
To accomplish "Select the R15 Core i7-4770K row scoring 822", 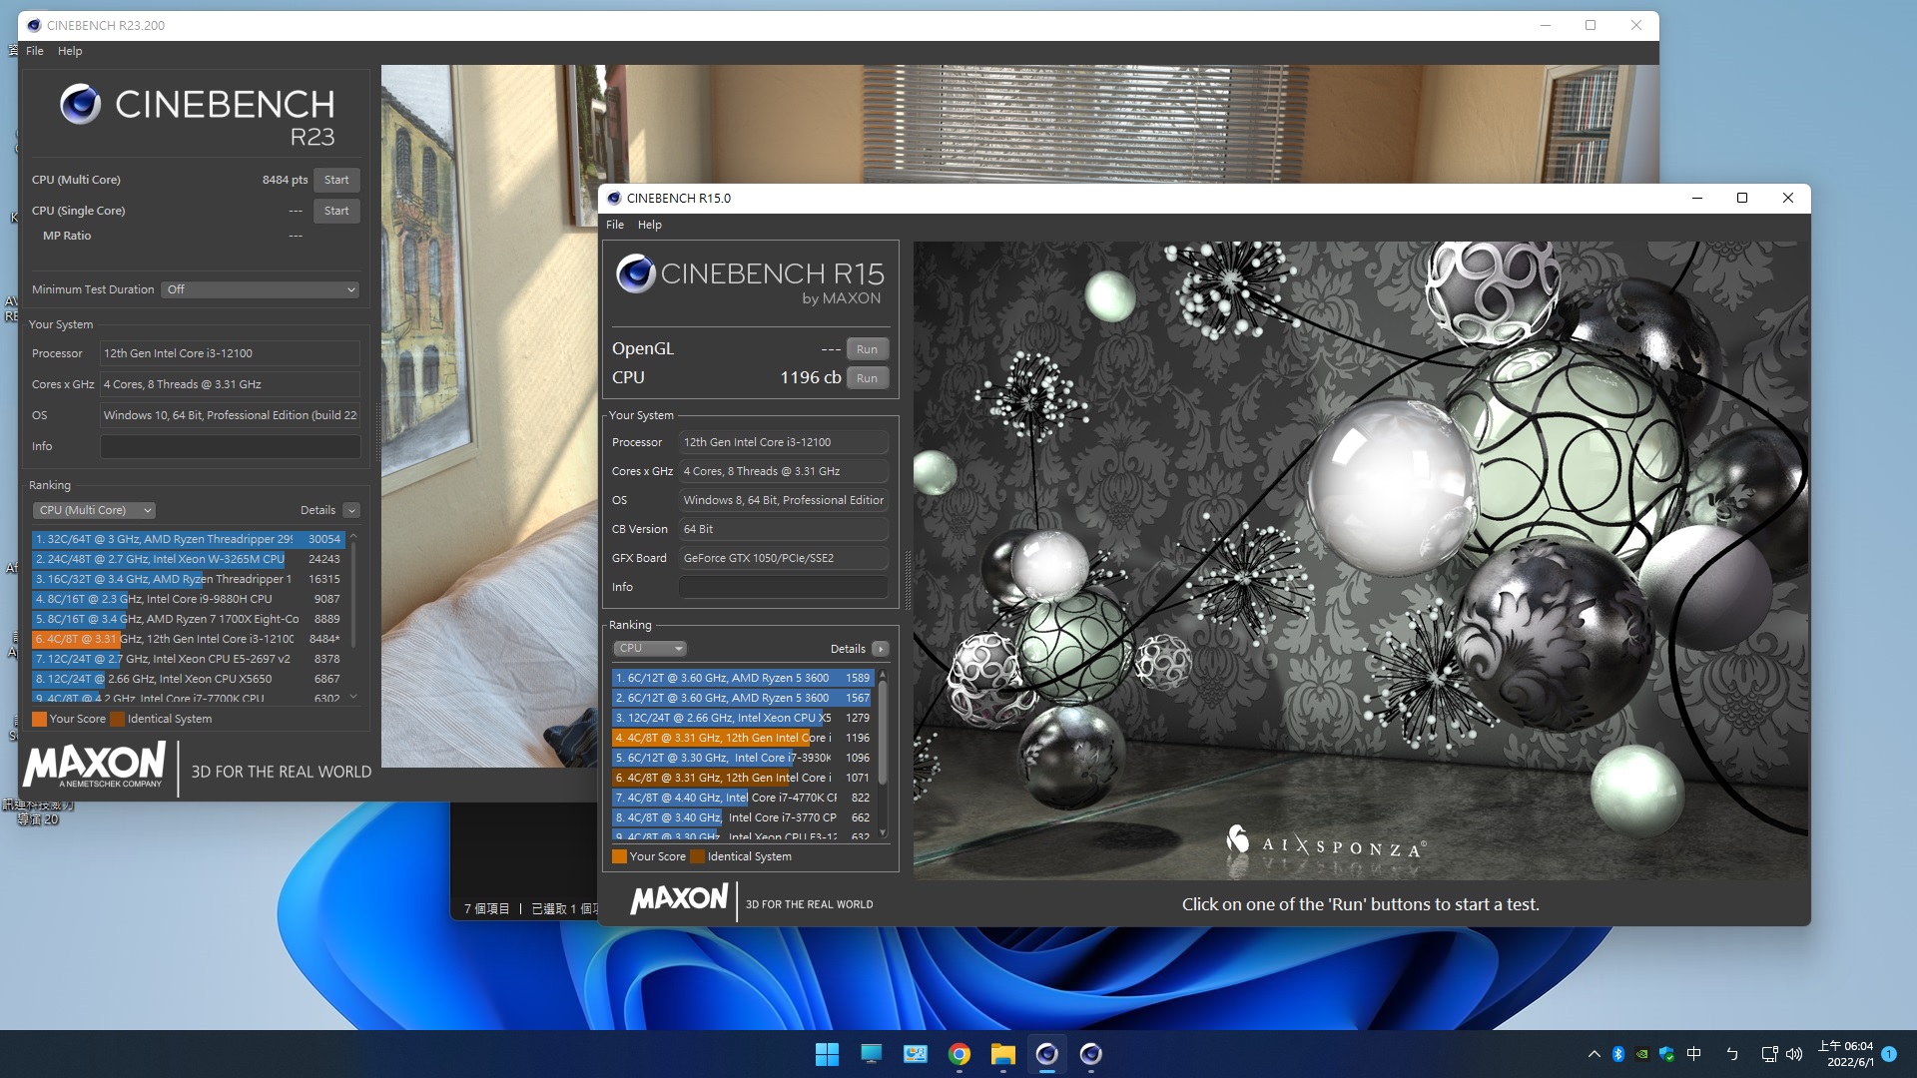I will (x=743, y=798).
